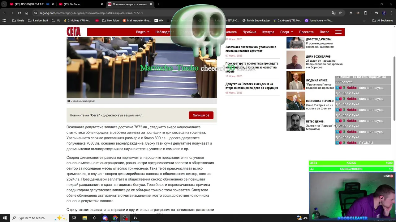Select the Основната депутатска заплата tab
This screenshot has width=396, height=222.
pos(130,4)
